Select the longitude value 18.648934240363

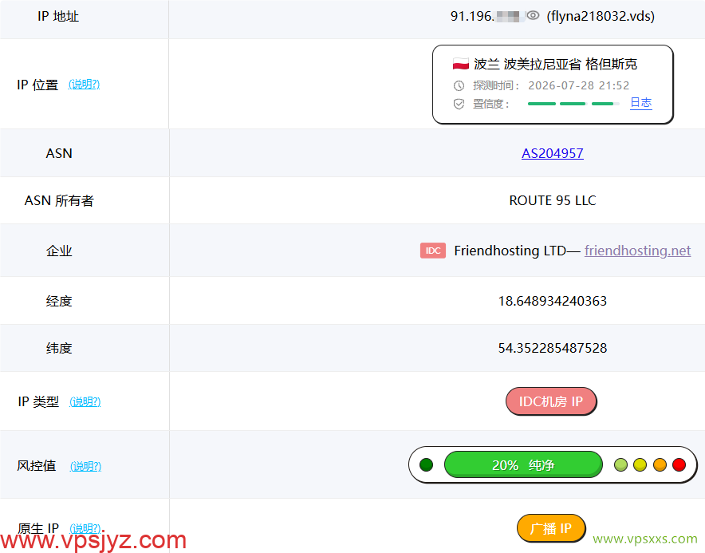click(x=552, y=301)
